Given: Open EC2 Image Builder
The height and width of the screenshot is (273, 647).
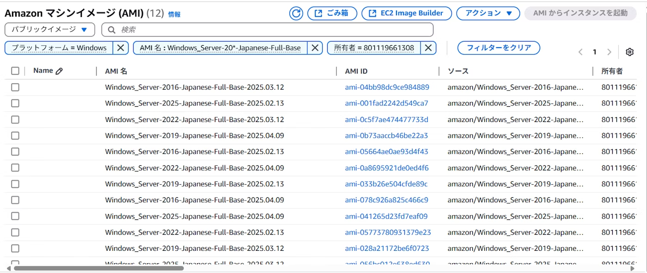Looking at the screenshot, I should coord(407,13).
